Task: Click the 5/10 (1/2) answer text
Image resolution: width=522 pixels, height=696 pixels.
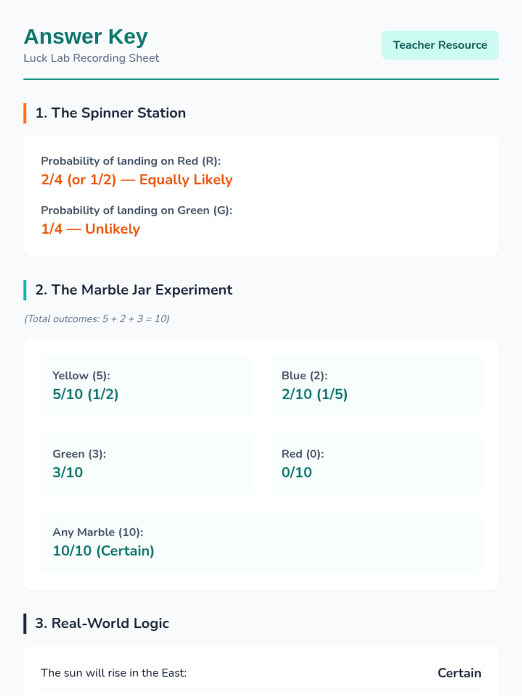Action: [x=85, y=395]
